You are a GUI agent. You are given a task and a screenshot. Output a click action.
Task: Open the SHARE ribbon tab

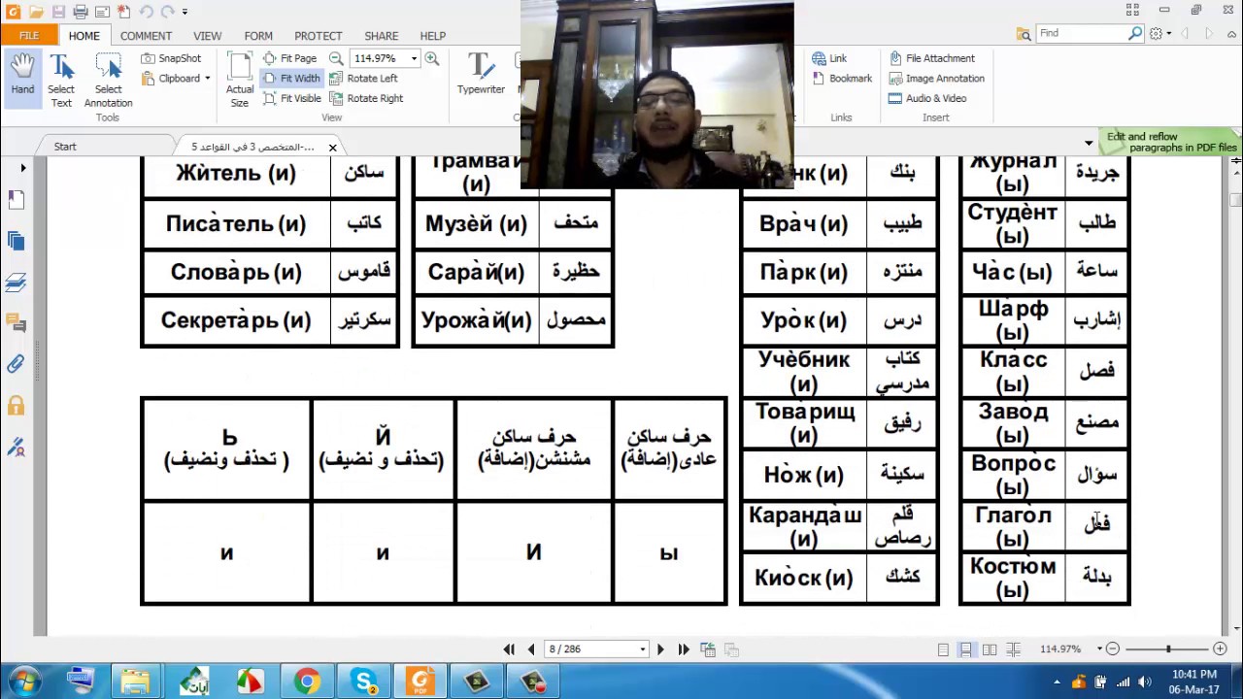click(x=382, y=36)
